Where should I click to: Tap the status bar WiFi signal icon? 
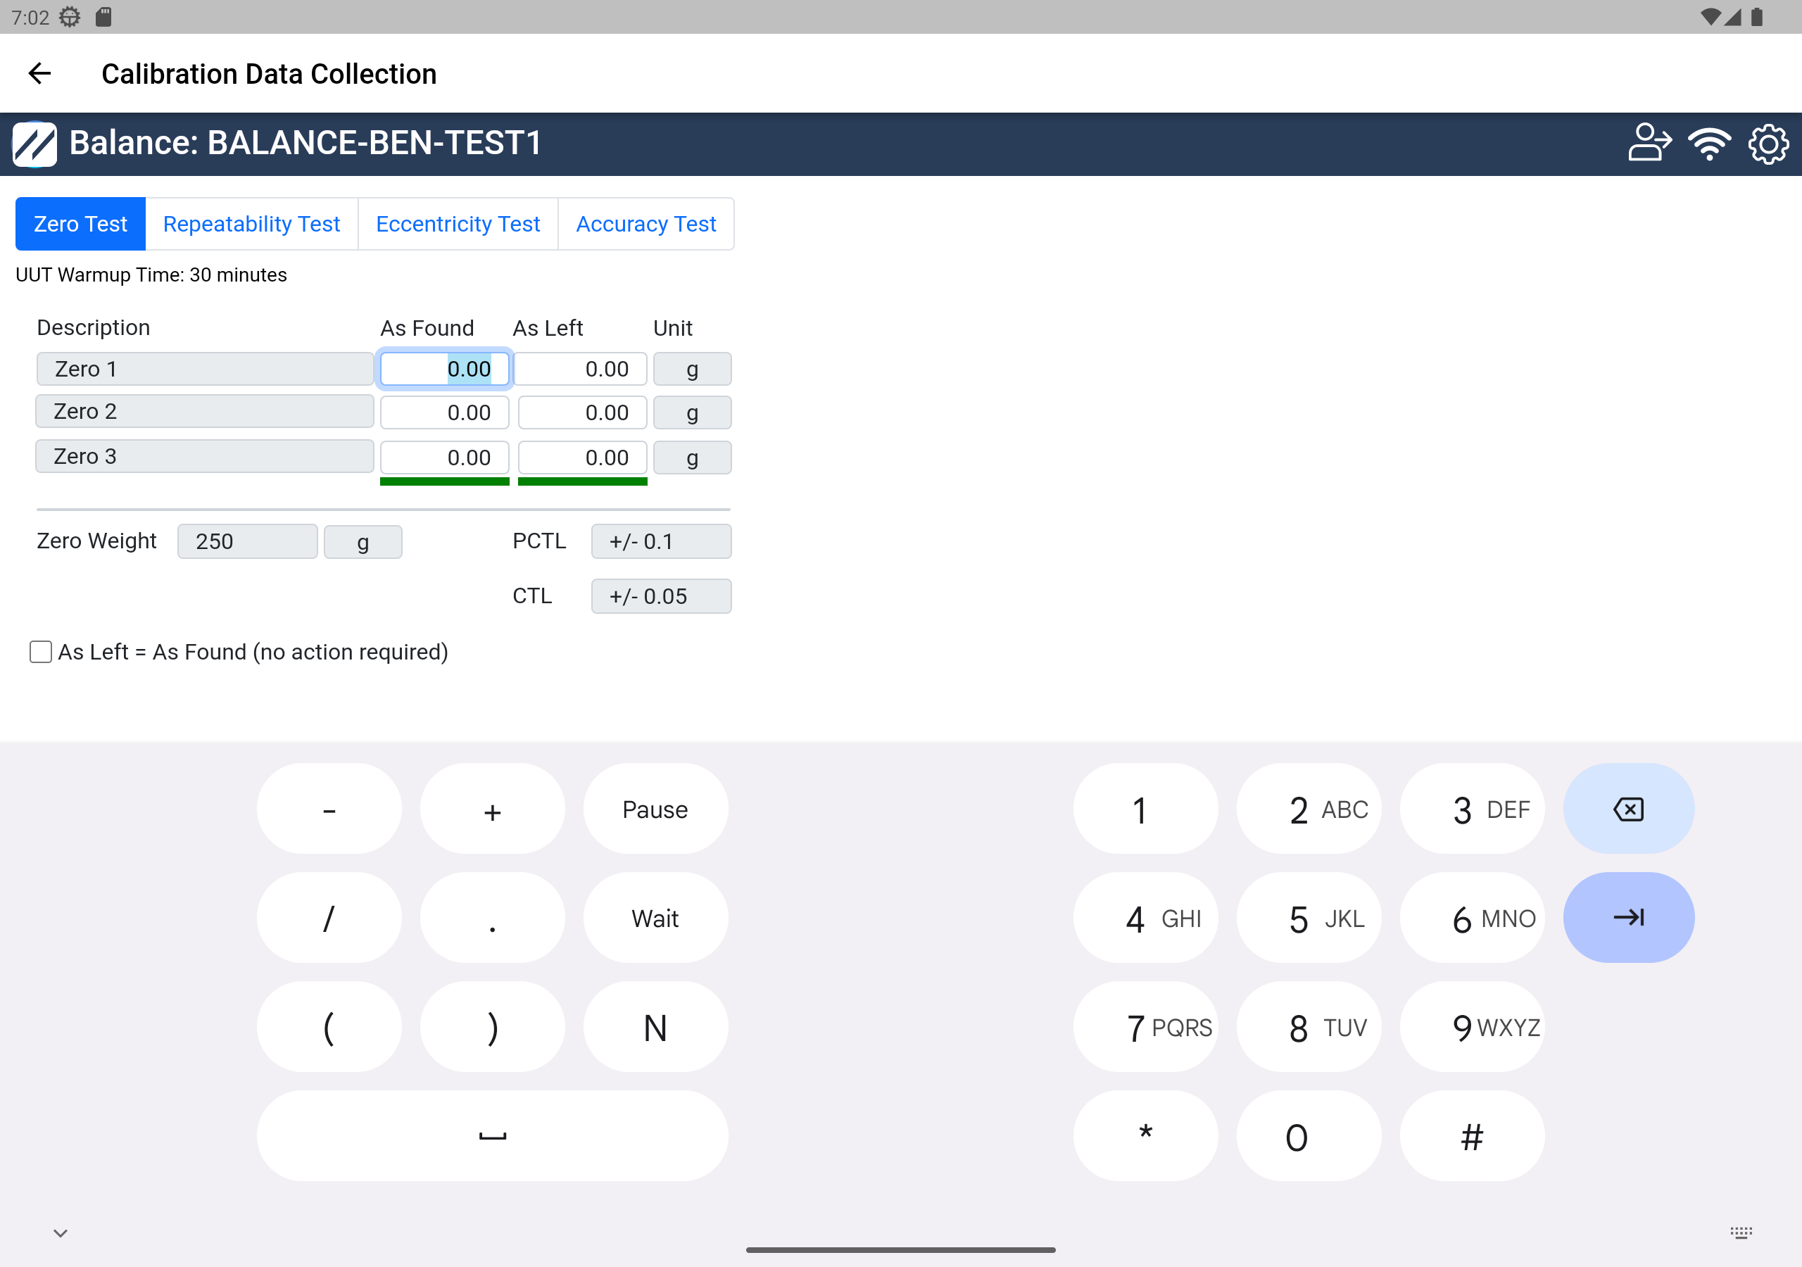point(1711,16)
